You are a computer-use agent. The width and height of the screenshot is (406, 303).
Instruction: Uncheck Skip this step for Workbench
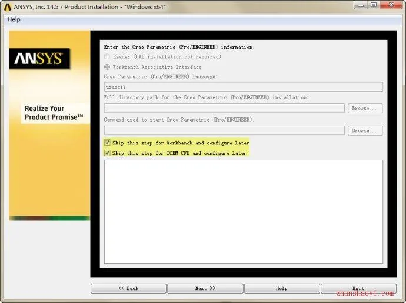[107, 143]
